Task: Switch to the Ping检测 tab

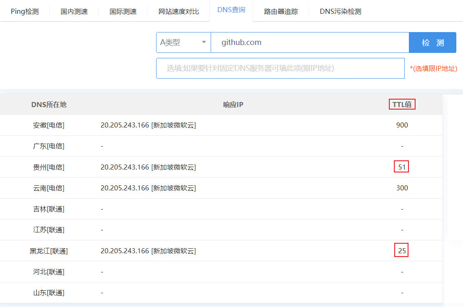Action: [x=25, y=12]
